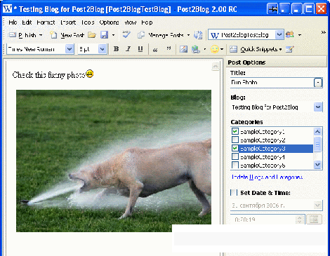Viewport: 330px width, 256px height.
Task: Click the app W icon in title bar
Action: pos(8,9)
